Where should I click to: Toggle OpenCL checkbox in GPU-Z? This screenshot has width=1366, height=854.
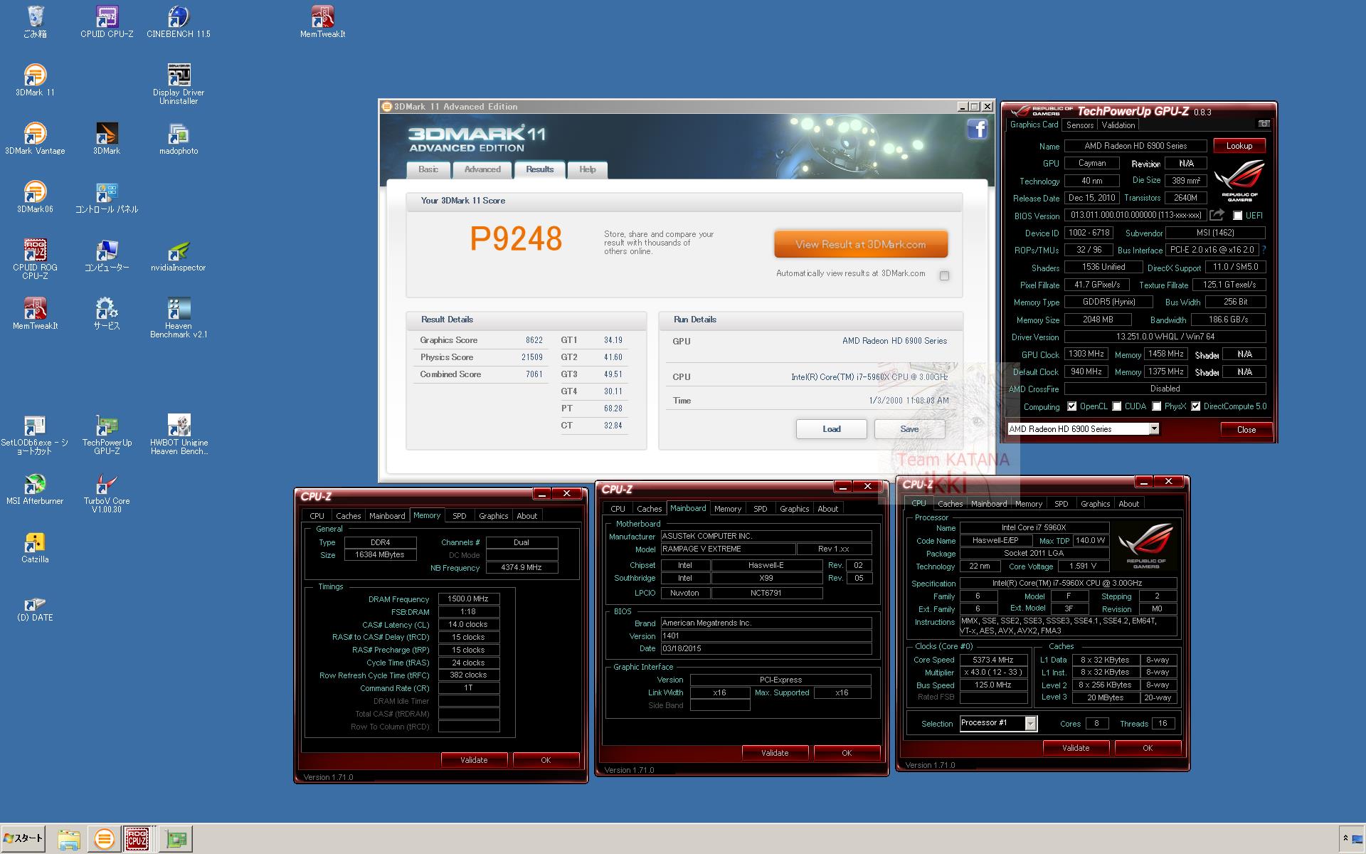click(1072, 406)
